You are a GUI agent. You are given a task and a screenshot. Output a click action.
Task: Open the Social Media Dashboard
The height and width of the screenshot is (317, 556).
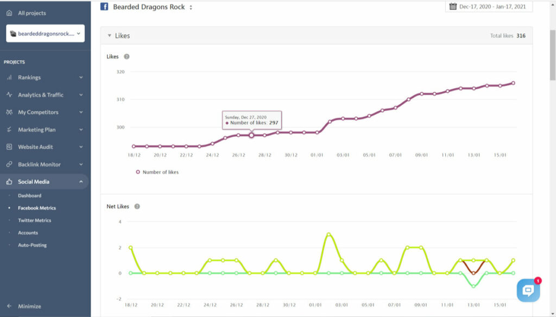click(x=29, y=195)
